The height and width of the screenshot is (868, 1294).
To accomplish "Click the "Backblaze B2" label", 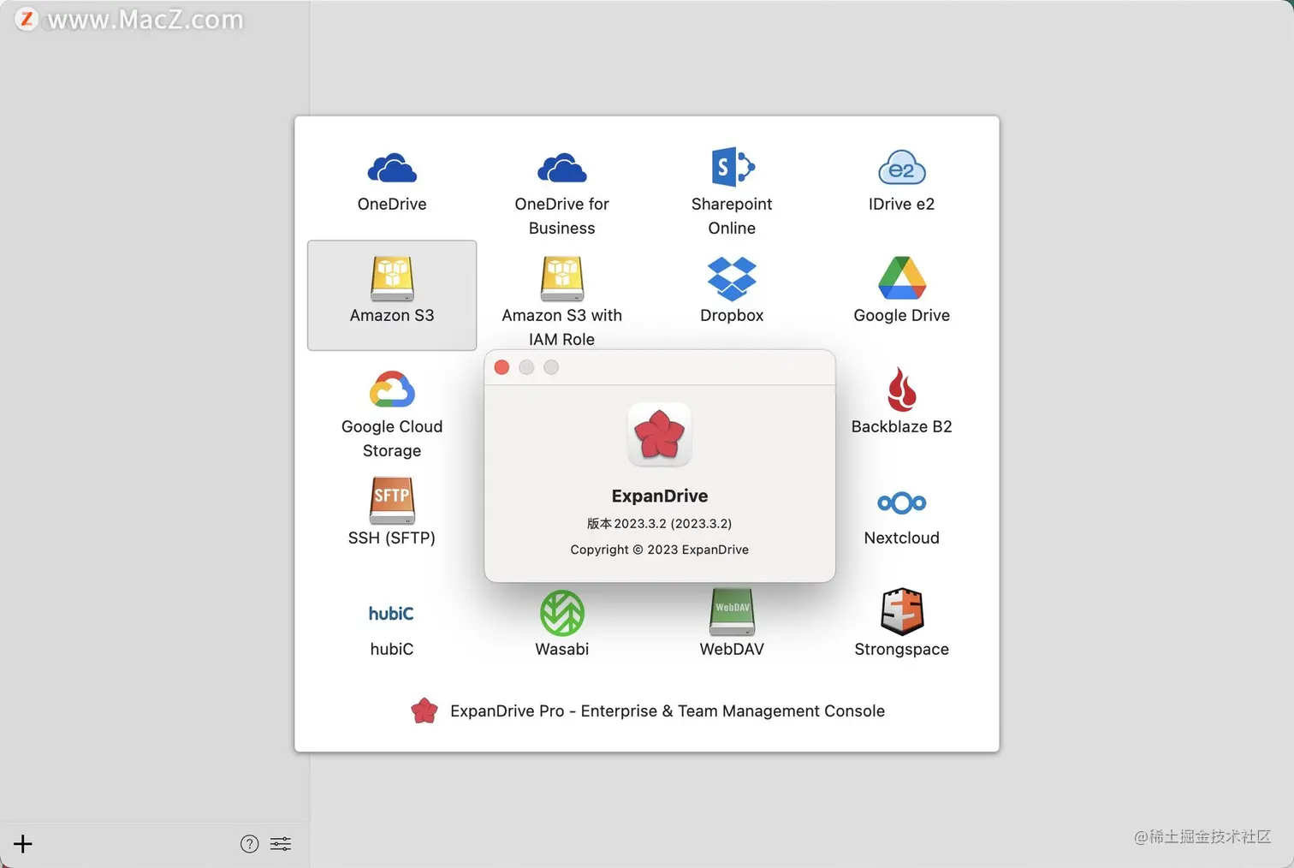I will 902,426.
